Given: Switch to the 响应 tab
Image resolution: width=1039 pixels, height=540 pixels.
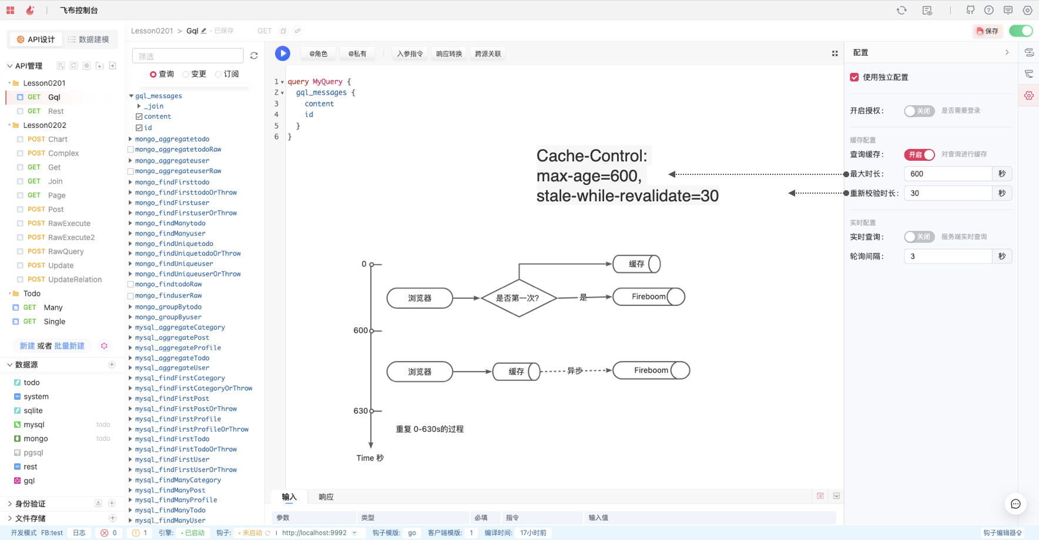Looking at the screenshot, I should (326, 497).
